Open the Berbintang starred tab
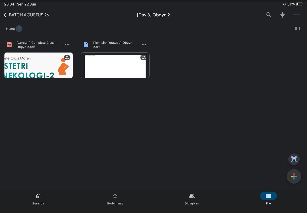 pos(115,199)
